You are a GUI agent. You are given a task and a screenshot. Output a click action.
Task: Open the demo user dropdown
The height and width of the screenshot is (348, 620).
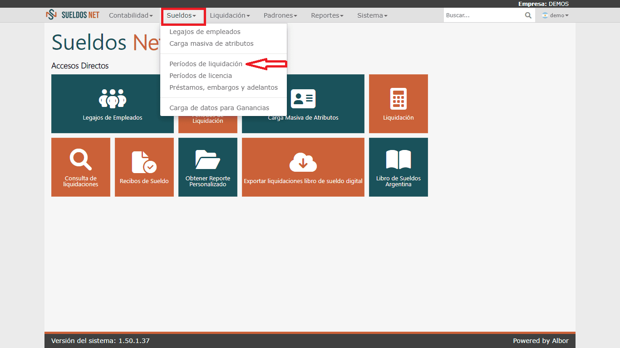click(555, 15)
